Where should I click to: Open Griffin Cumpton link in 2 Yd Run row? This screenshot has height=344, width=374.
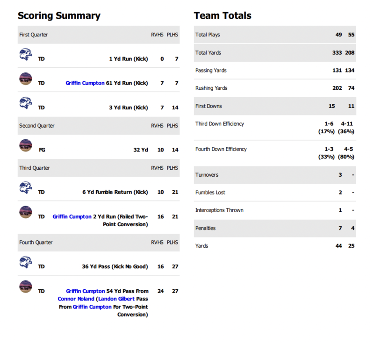click(72, 217)
